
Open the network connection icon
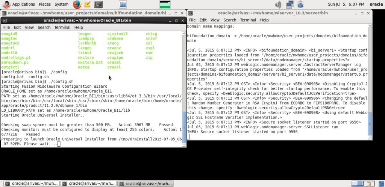pyautogui.click(x=290, y=4)
